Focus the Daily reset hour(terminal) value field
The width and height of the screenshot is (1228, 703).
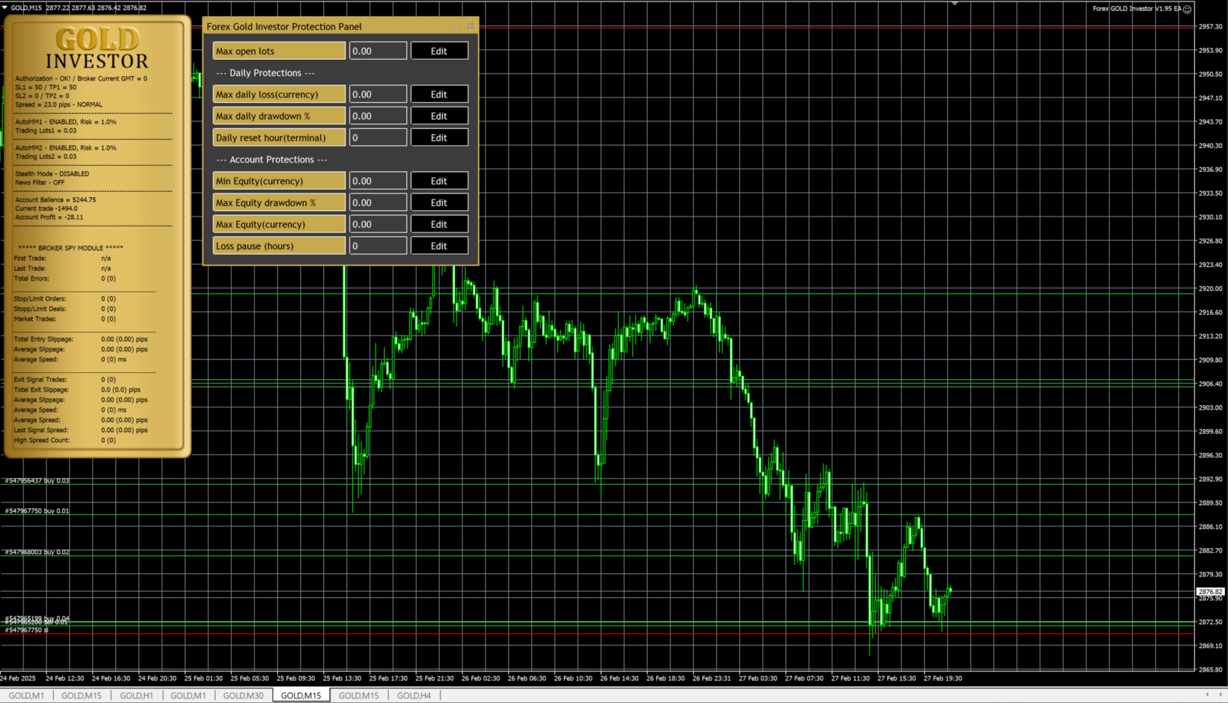point(378,138)
